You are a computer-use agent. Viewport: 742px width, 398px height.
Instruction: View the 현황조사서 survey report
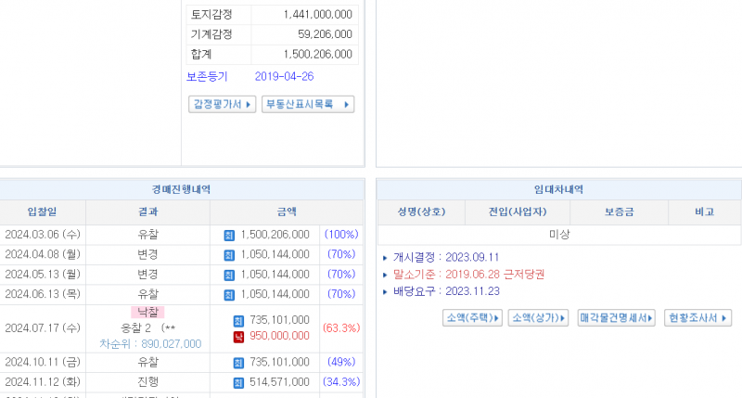pyautogui.click(x=698, y=318)
